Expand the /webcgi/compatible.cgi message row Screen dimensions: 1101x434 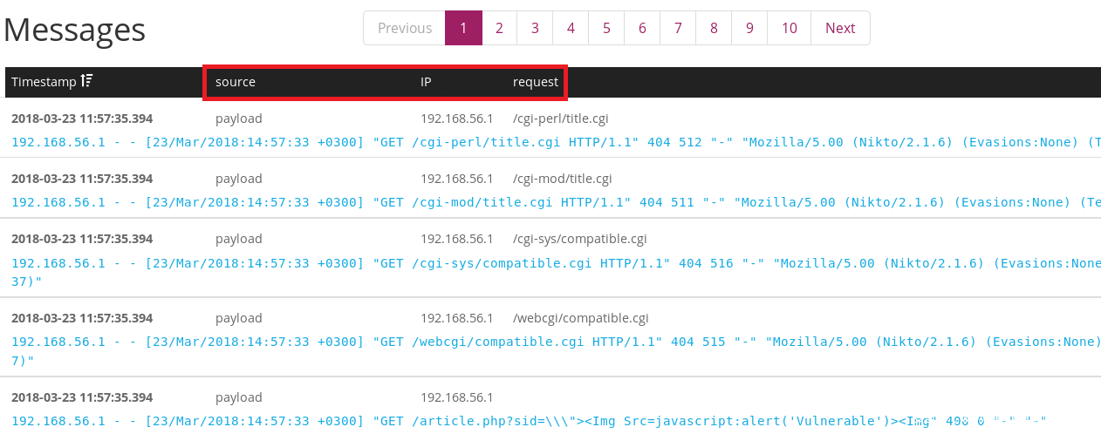pyautogui.click(x=580, y=318)
